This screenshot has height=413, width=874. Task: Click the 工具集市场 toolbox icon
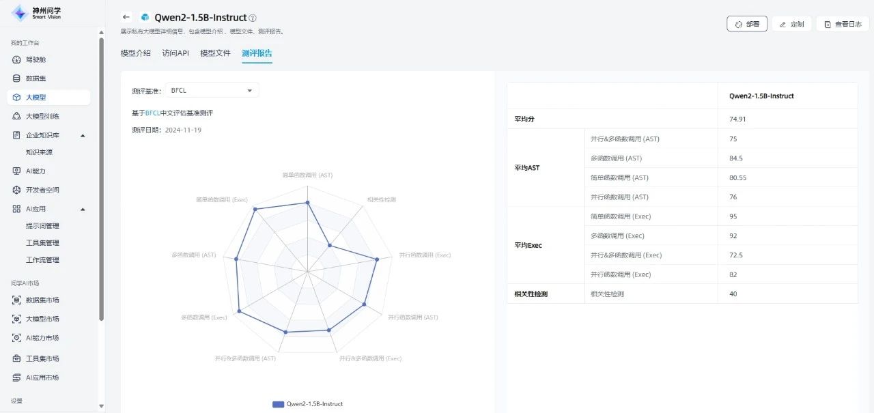click(x=17, y=358)
